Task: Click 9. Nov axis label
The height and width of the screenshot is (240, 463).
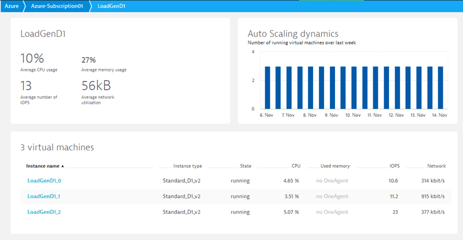Action: [331, 115]
